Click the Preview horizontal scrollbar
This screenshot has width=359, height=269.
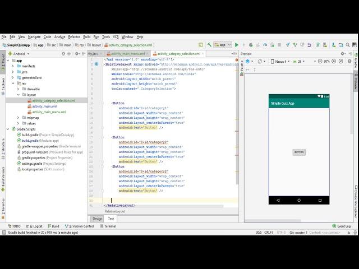coord(273,221)
